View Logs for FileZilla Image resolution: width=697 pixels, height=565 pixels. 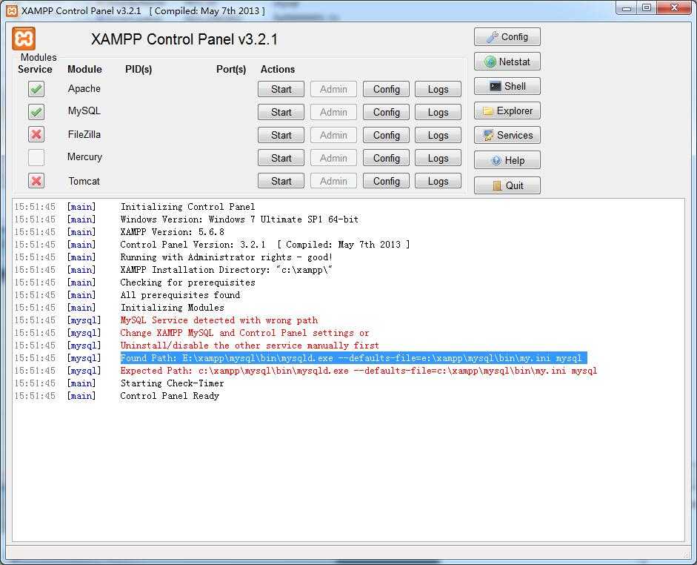click(438, 135)
